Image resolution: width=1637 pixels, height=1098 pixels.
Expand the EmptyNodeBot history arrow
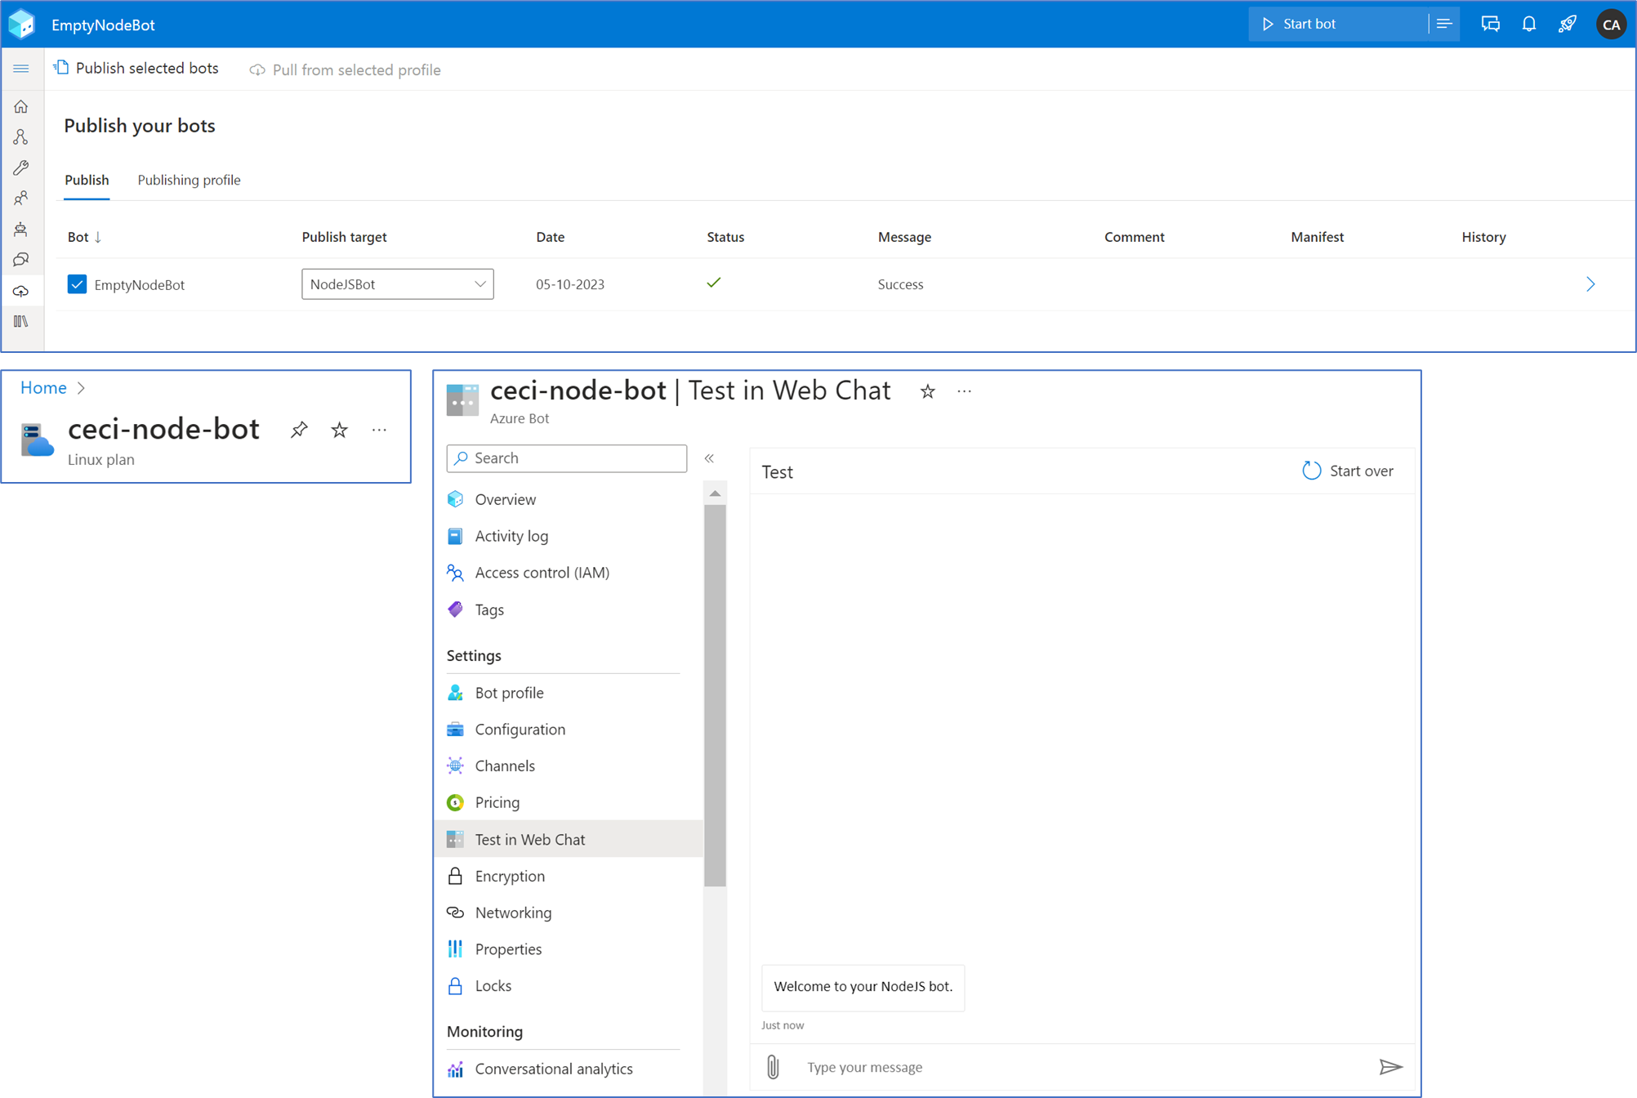point(1590,283)
